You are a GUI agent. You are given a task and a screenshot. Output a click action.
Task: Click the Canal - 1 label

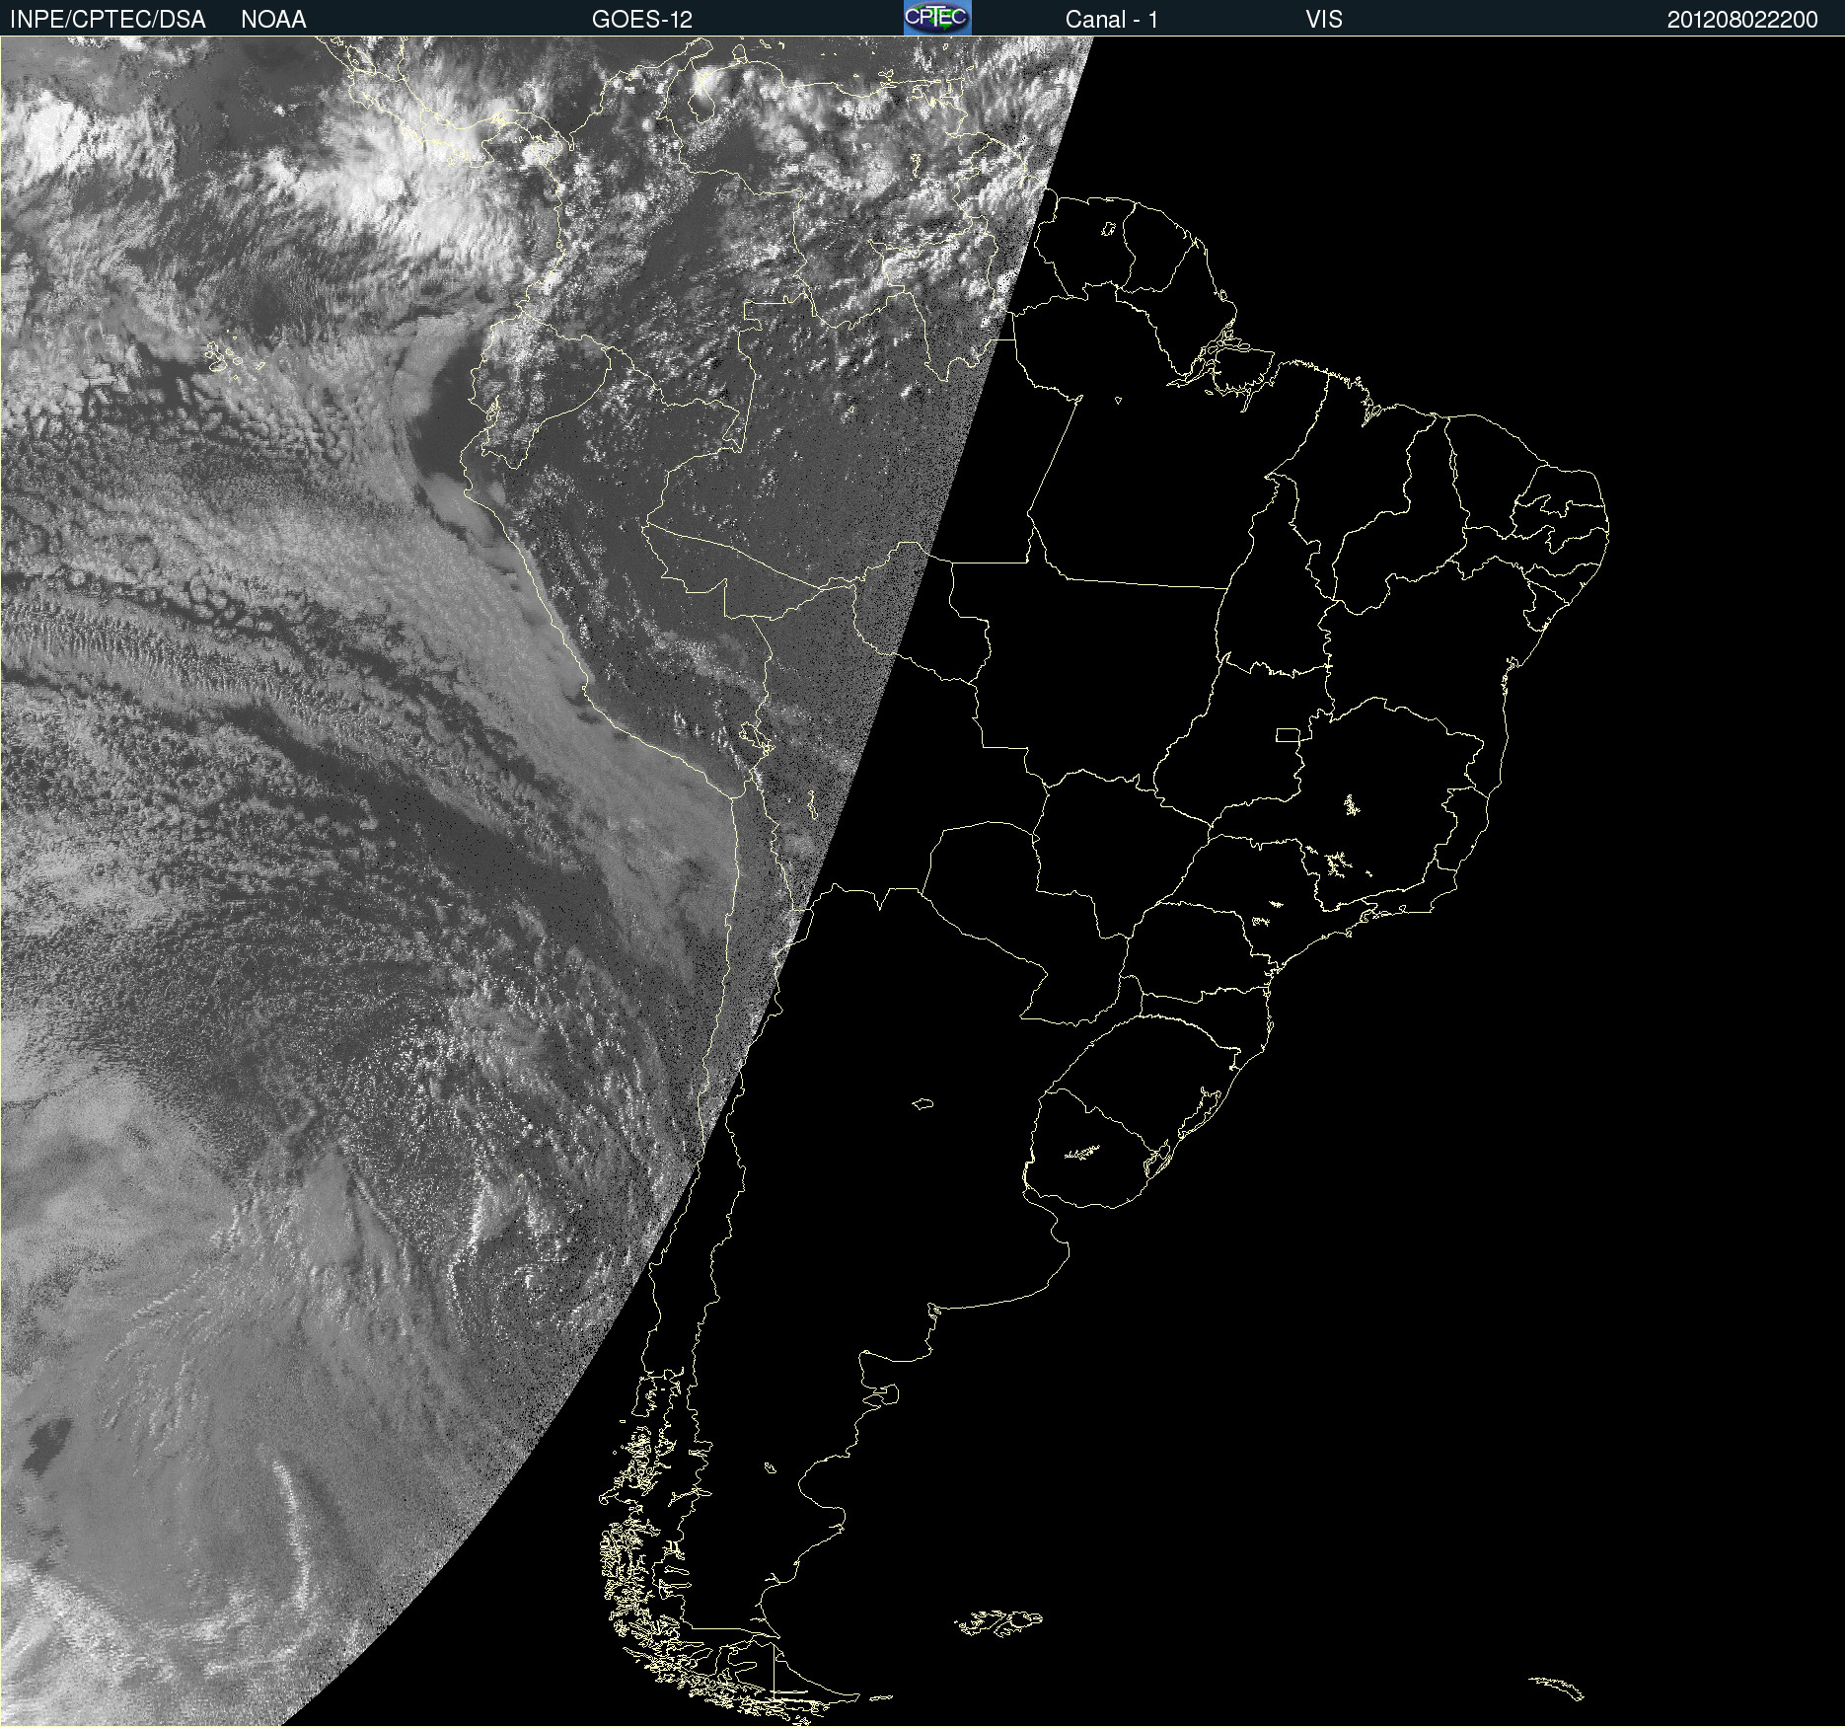coord(1112,20)
